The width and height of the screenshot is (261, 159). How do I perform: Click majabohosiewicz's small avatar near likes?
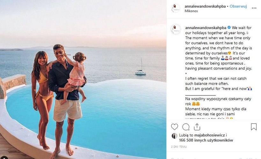point(174,136)
